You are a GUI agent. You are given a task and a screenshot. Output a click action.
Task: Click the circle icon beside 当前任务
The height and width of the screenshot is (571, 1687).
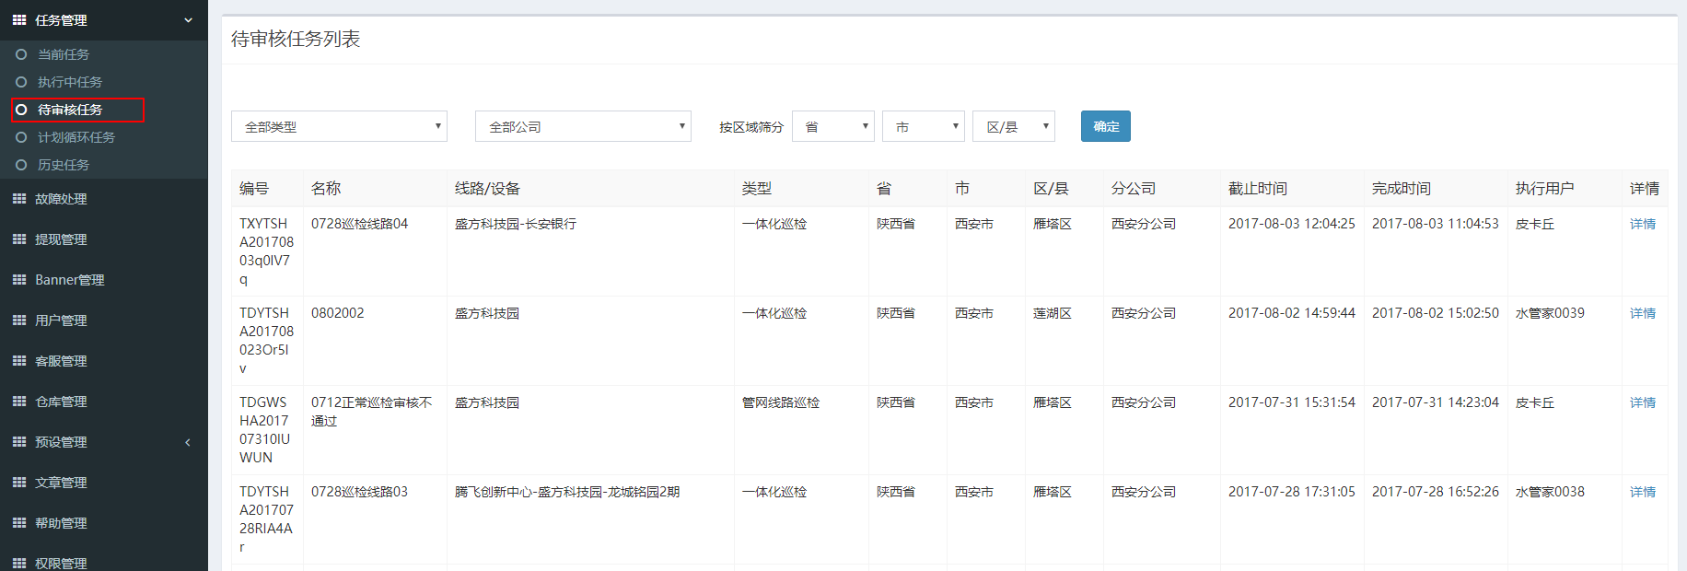[21, 54]
